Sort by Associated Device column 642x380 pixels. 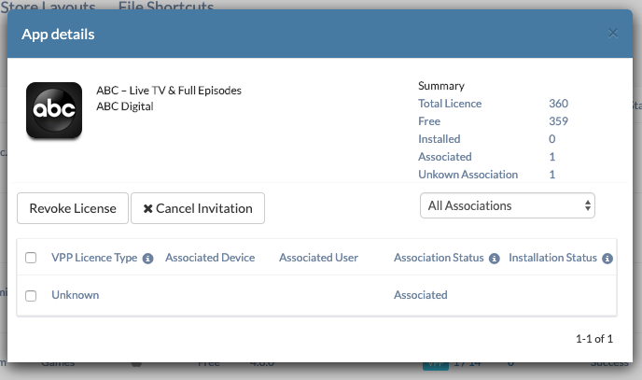(210, 258)
